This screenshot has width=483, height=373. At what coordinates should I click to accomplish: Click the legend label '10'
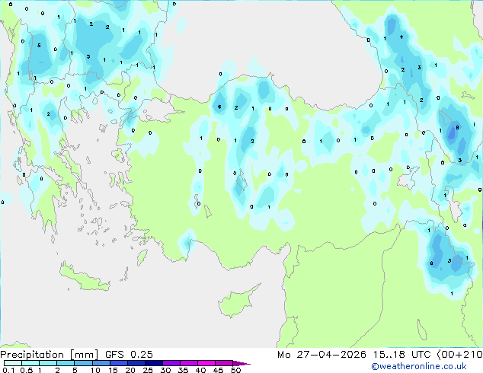coord(95,370)
